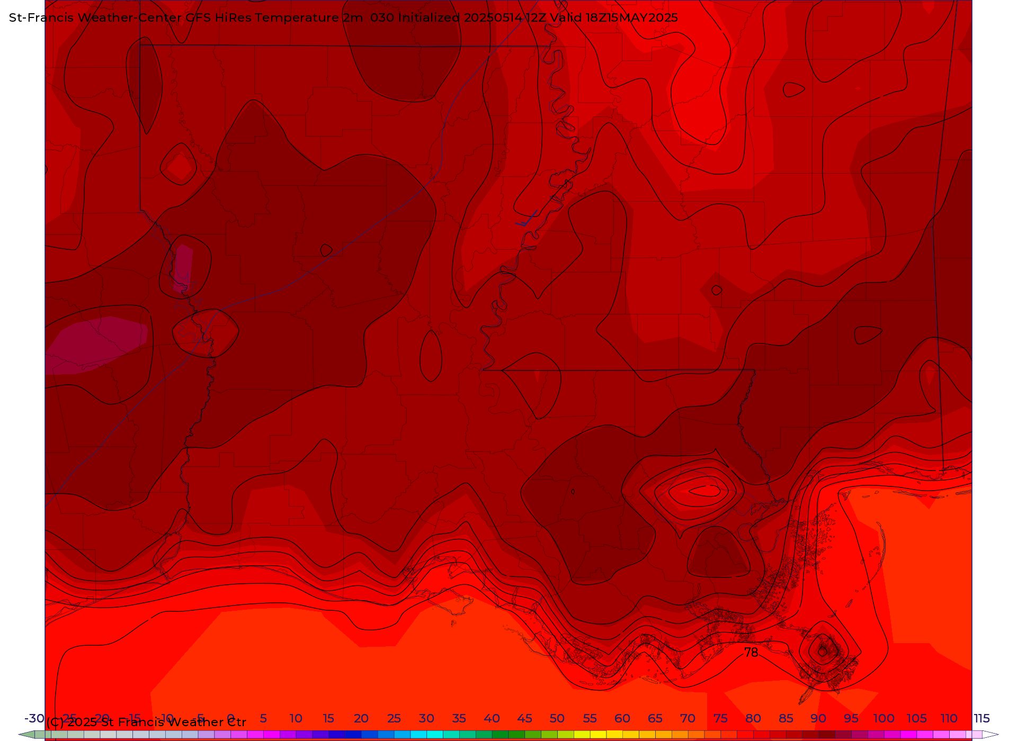Click the dark blue colorbar swatch under 15
Viewport: 1017px width, 741px height.
337,735
